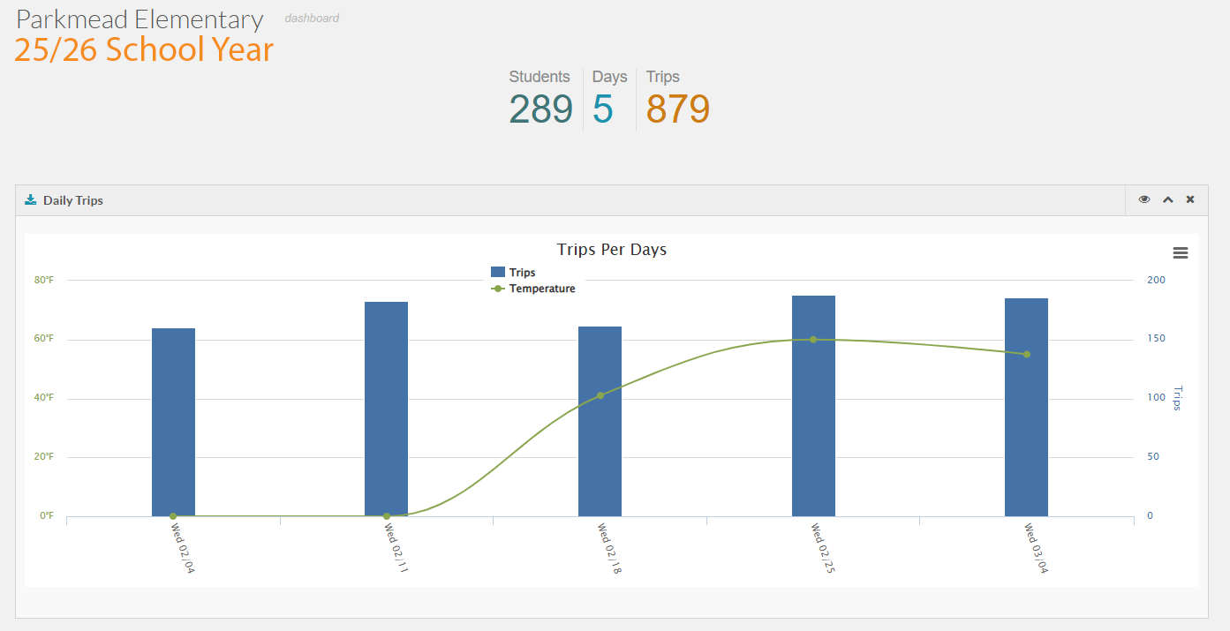Screen dimensions: 1230x631
Task: Click the green Temperature legend line marker
Action: pos(498,289)
